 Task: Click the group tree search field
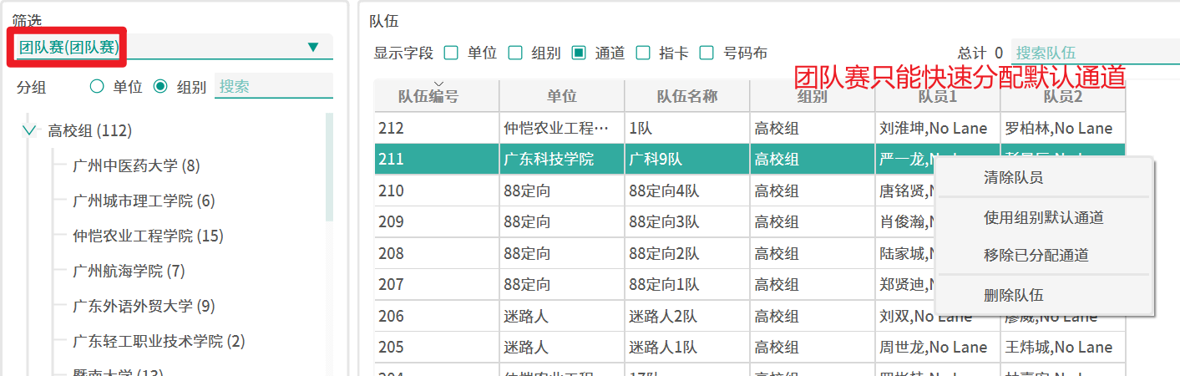point(273,86)
